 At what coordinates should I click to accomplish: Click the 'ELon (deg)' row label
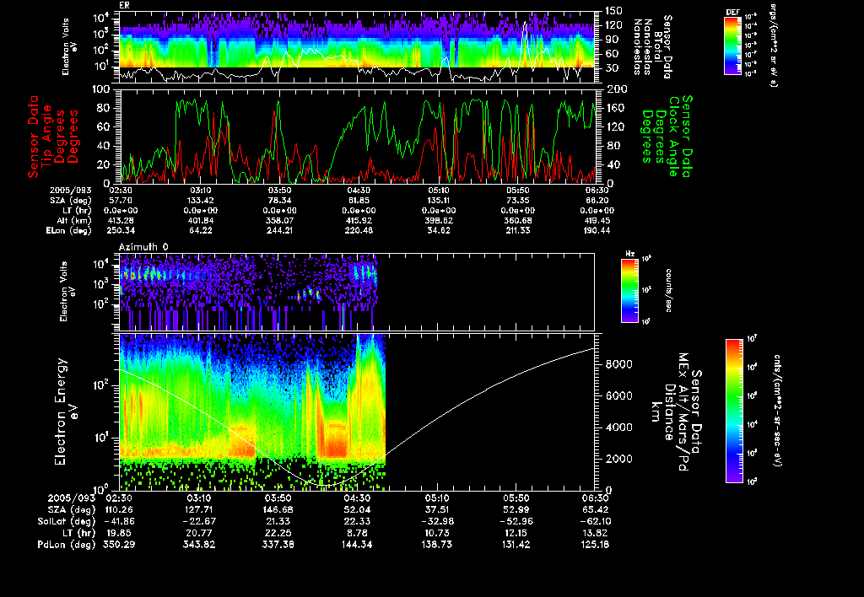69,231
